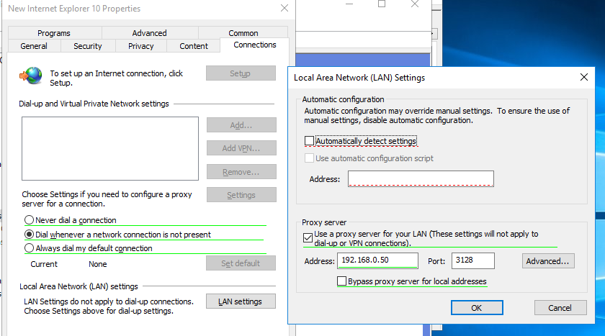Image resolution: width=605 pixels, height=336 pixels.
Task: Close the Internet Explorer 10 Properties window
Action: [284, 8]
